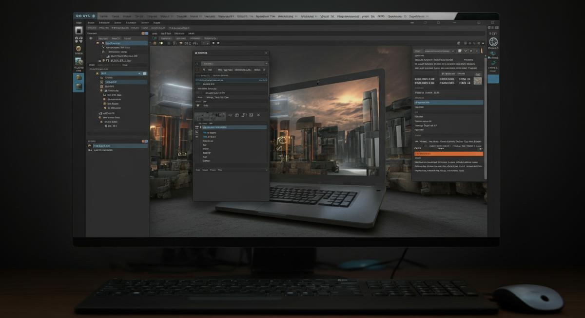Click the application logo in the top-left corner

pyautogui.click(x=85, y=16)
